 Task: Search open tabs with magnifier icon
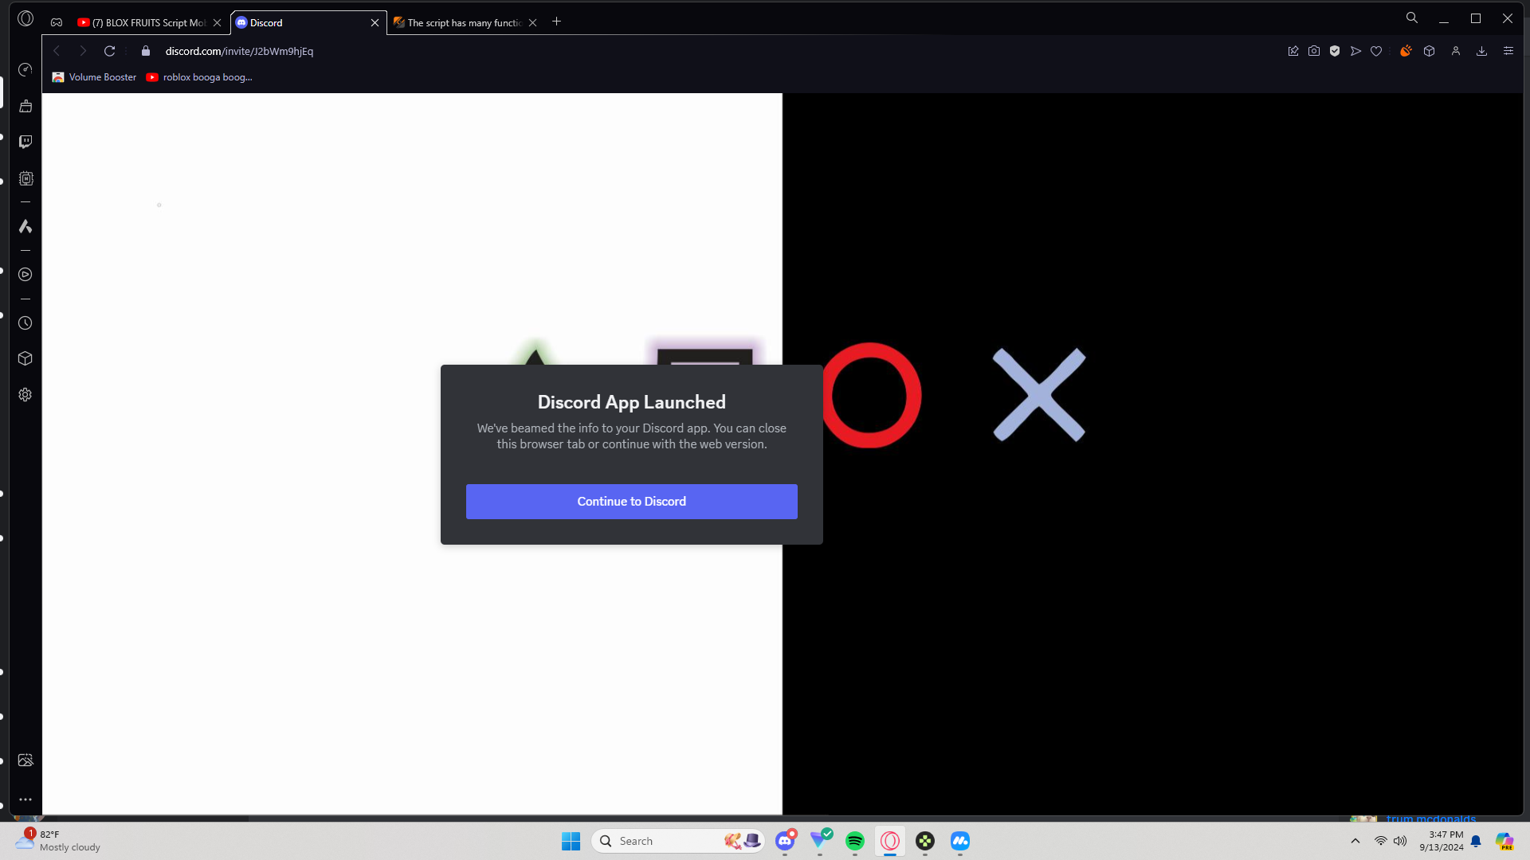coord(1412,18)
